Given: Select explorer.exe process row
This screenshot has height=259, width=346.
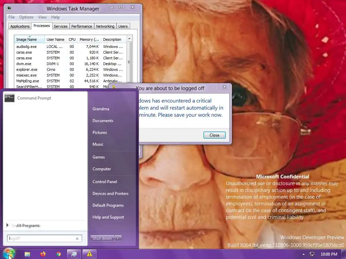Looking at the screenshot, I should tap(70, 69).
